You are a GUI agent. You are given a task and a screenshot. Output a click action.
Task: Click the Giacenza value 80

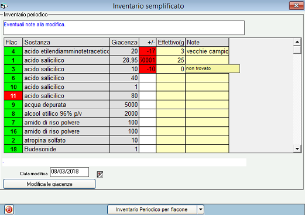click(x=124, y=96)
